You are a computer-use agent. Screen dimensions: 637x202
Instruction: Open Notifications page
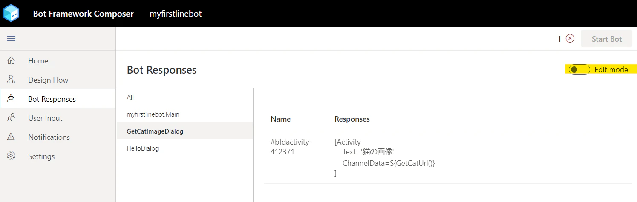click(x=58, y=137)
